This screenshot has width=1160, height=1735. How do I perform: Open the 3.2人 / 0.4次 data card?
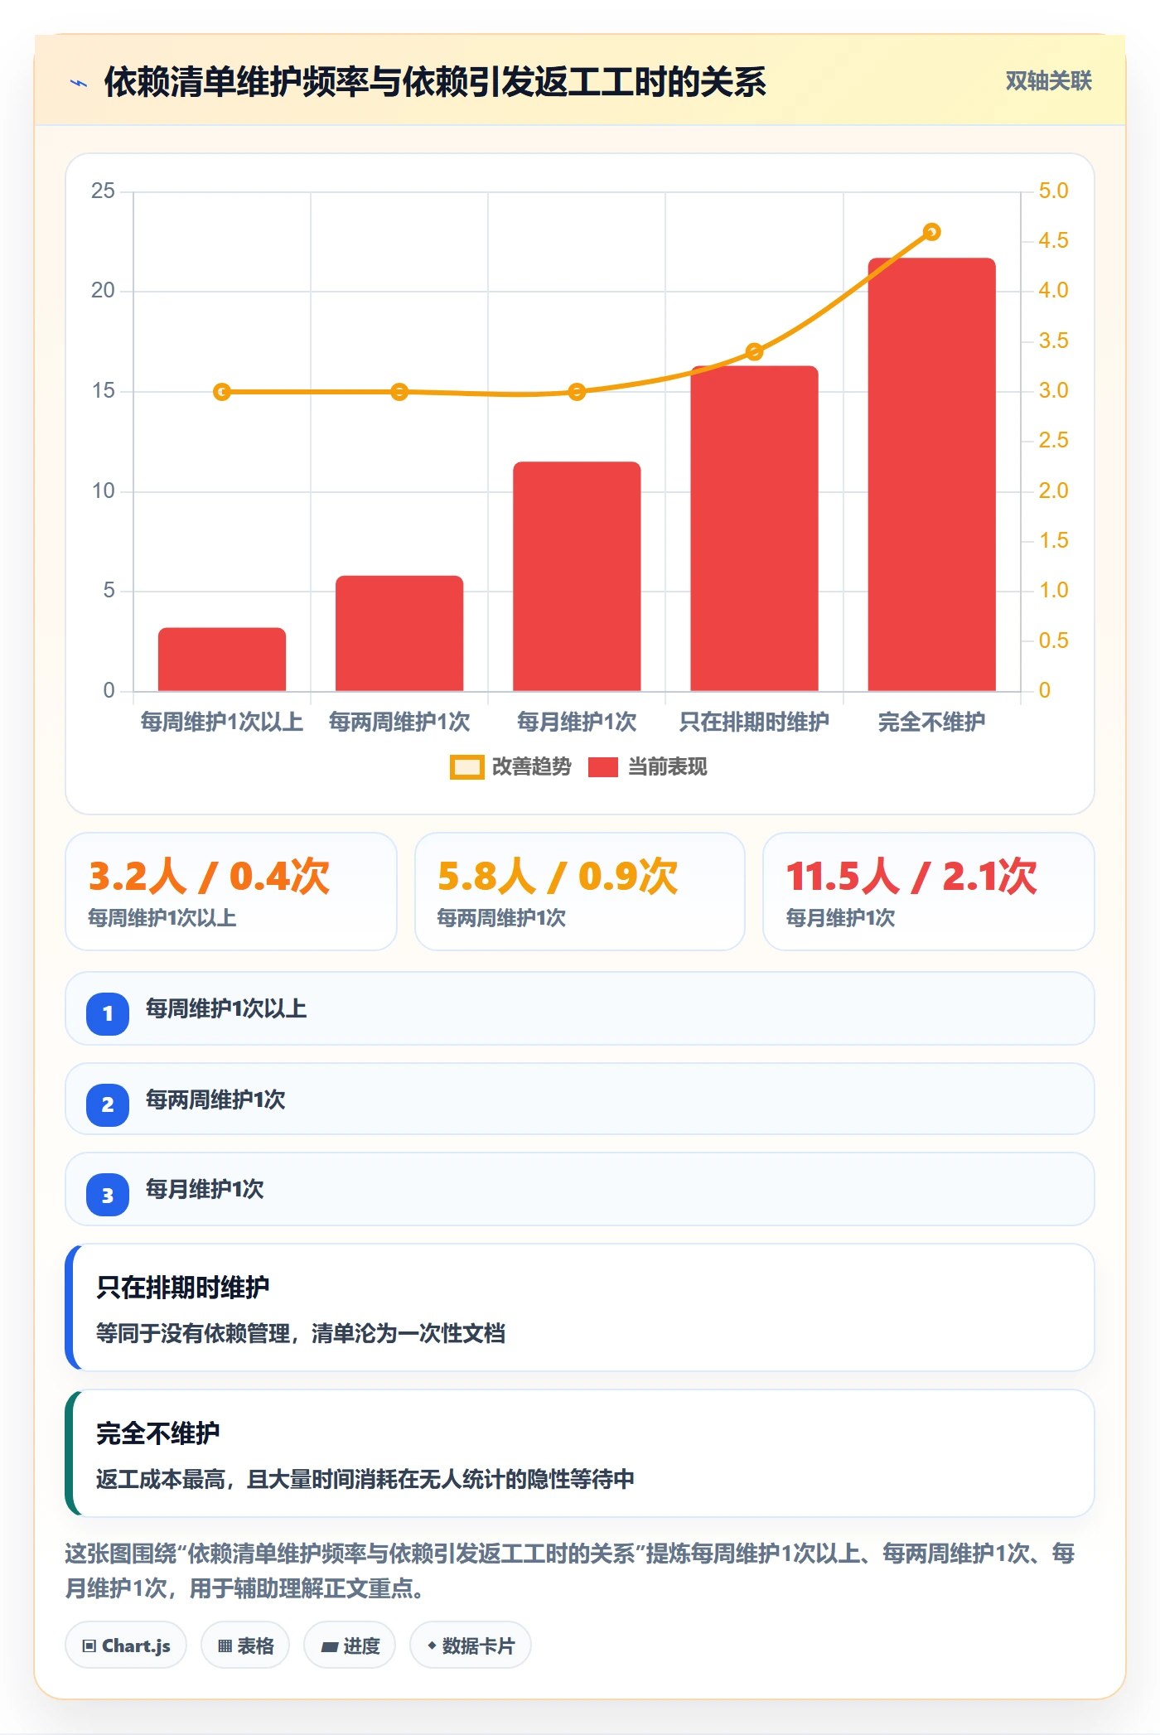coord(231,892)
